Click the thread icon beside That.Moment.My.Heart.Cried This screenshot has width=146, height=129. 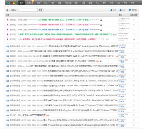7,76
